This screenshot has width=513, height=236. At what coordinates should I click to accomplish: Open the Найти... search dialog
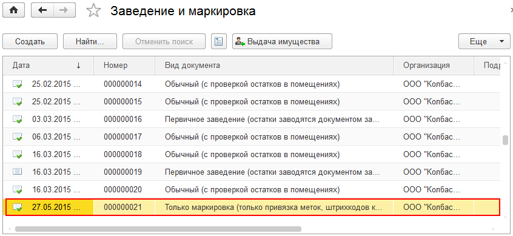(90, 42)
